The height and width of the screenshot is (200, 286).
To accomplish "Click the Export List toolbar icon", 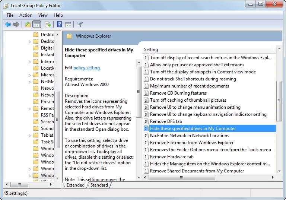I will pos(48,24).
